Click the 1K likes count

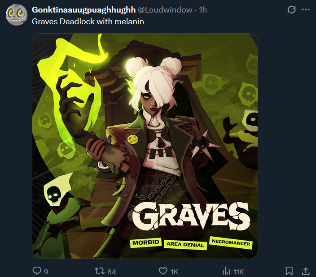coord(174,272)
